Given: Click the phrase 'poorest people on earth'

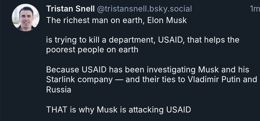Looking at the screenshot, I should tap(92, 50).
